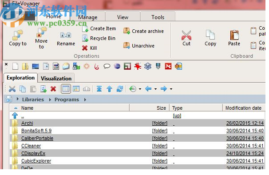Click the text document icon in favorites bar
This screenshot has height=175, width=269.
tap(46, 66)
